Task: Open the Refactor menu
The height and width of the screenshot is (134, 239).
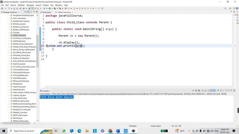Action: (21, 5)
